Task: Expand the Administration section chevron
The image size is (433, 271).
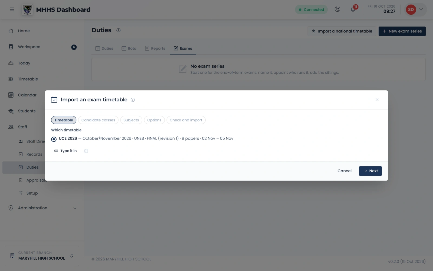Action: [x=75, y=208]
